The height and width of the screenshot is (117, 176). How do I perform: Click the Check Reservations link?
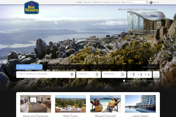[x=149, y=67]
